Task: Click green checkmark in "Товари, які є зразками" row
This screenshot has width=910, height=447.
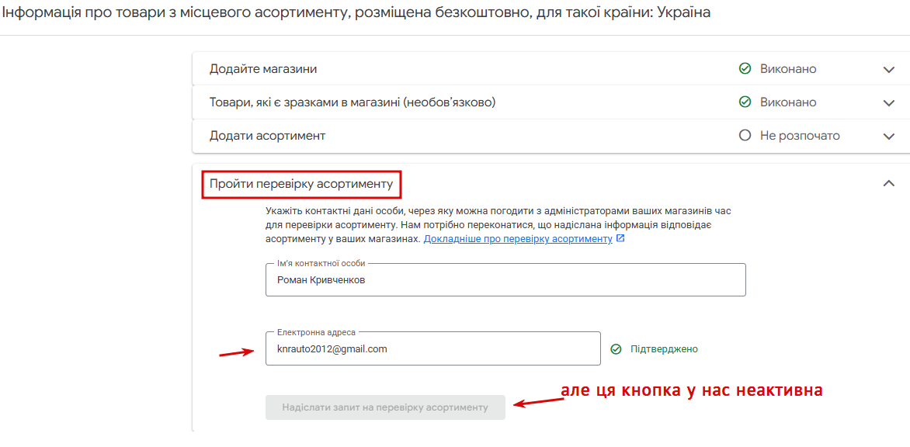Action: point(745,102)
